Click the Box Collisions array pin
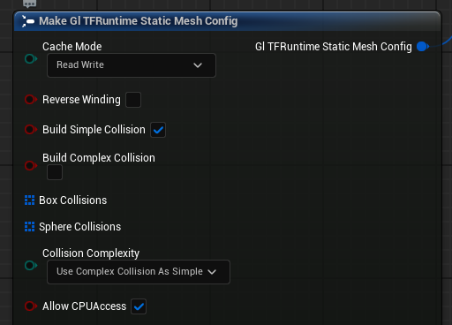 [x=29, y=200]
